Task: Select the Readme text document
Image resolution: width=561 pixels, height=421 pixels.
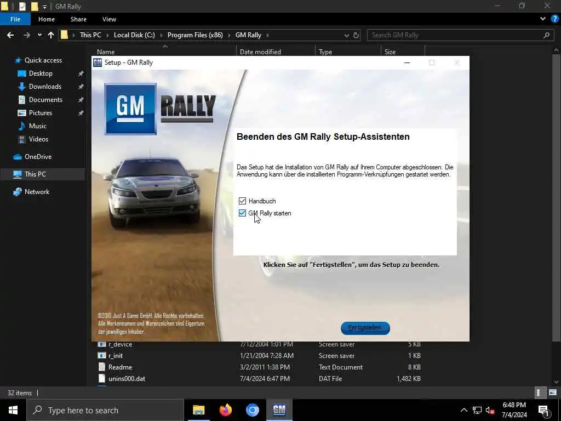Action: pos(259,367)
